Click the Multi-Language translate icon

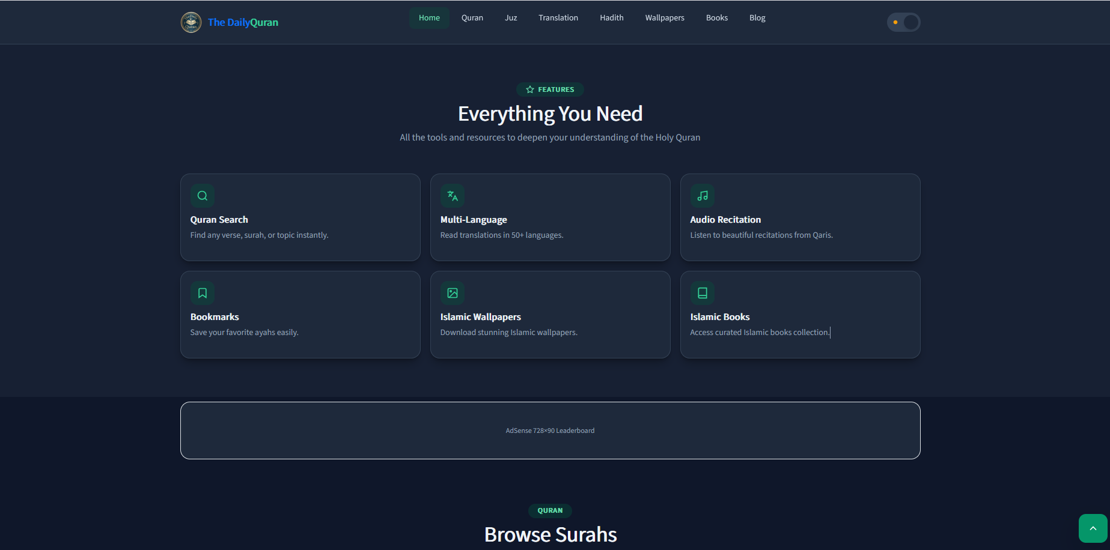[453, 196]
